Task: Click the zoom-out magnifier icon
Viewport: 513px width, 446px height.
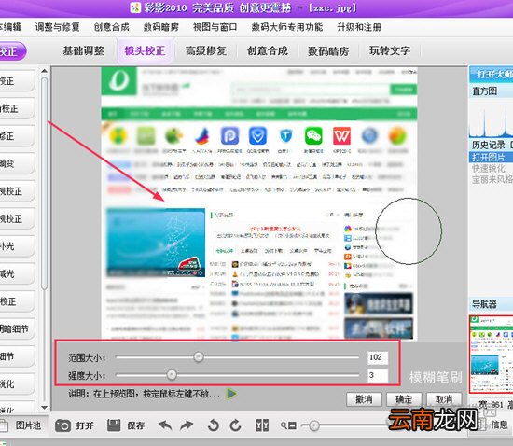Action: 288,425
